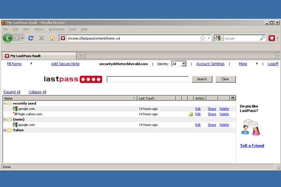Viewport: 281px width, 187px height.
Task: Select the Yahoo folder icon
Action: point(9,130)
